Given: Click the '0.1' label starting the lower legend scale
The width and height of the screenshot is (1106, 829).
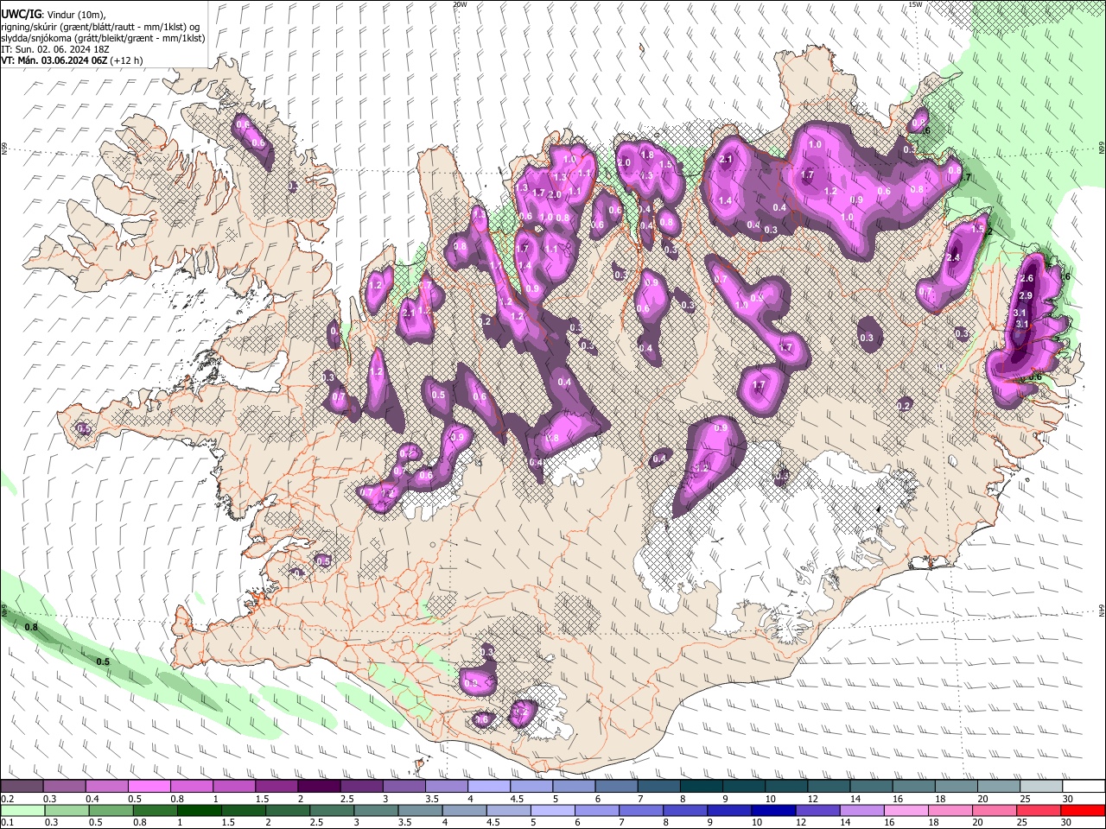Looking at the screenshot, I should (x=7, y=822).
